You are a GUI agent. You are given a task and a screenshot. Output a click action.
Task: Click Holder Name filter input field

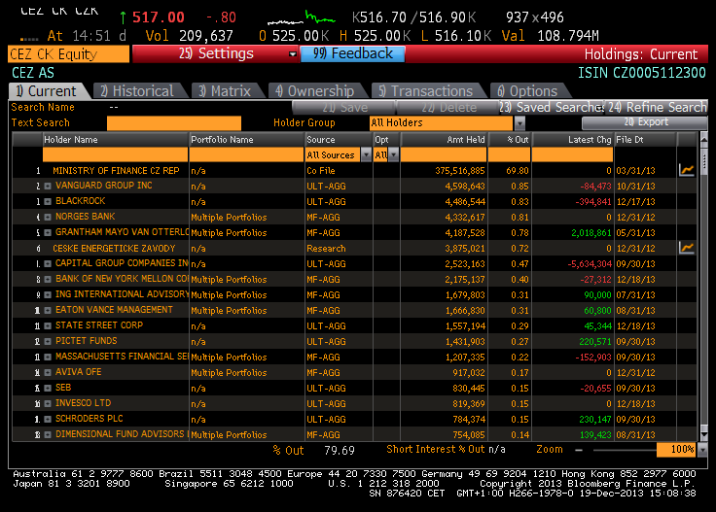(115, 155)
